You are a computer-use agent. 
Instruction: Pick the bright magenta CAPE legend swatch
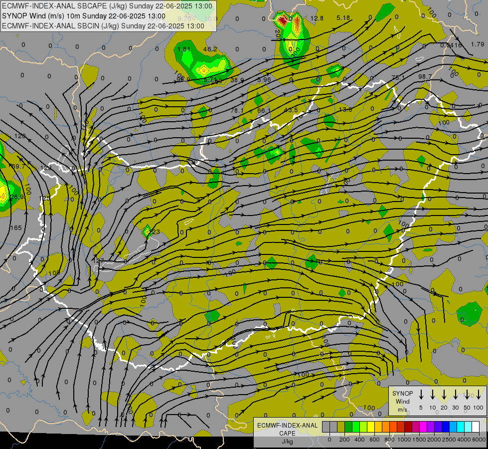[x=423, y=427]
